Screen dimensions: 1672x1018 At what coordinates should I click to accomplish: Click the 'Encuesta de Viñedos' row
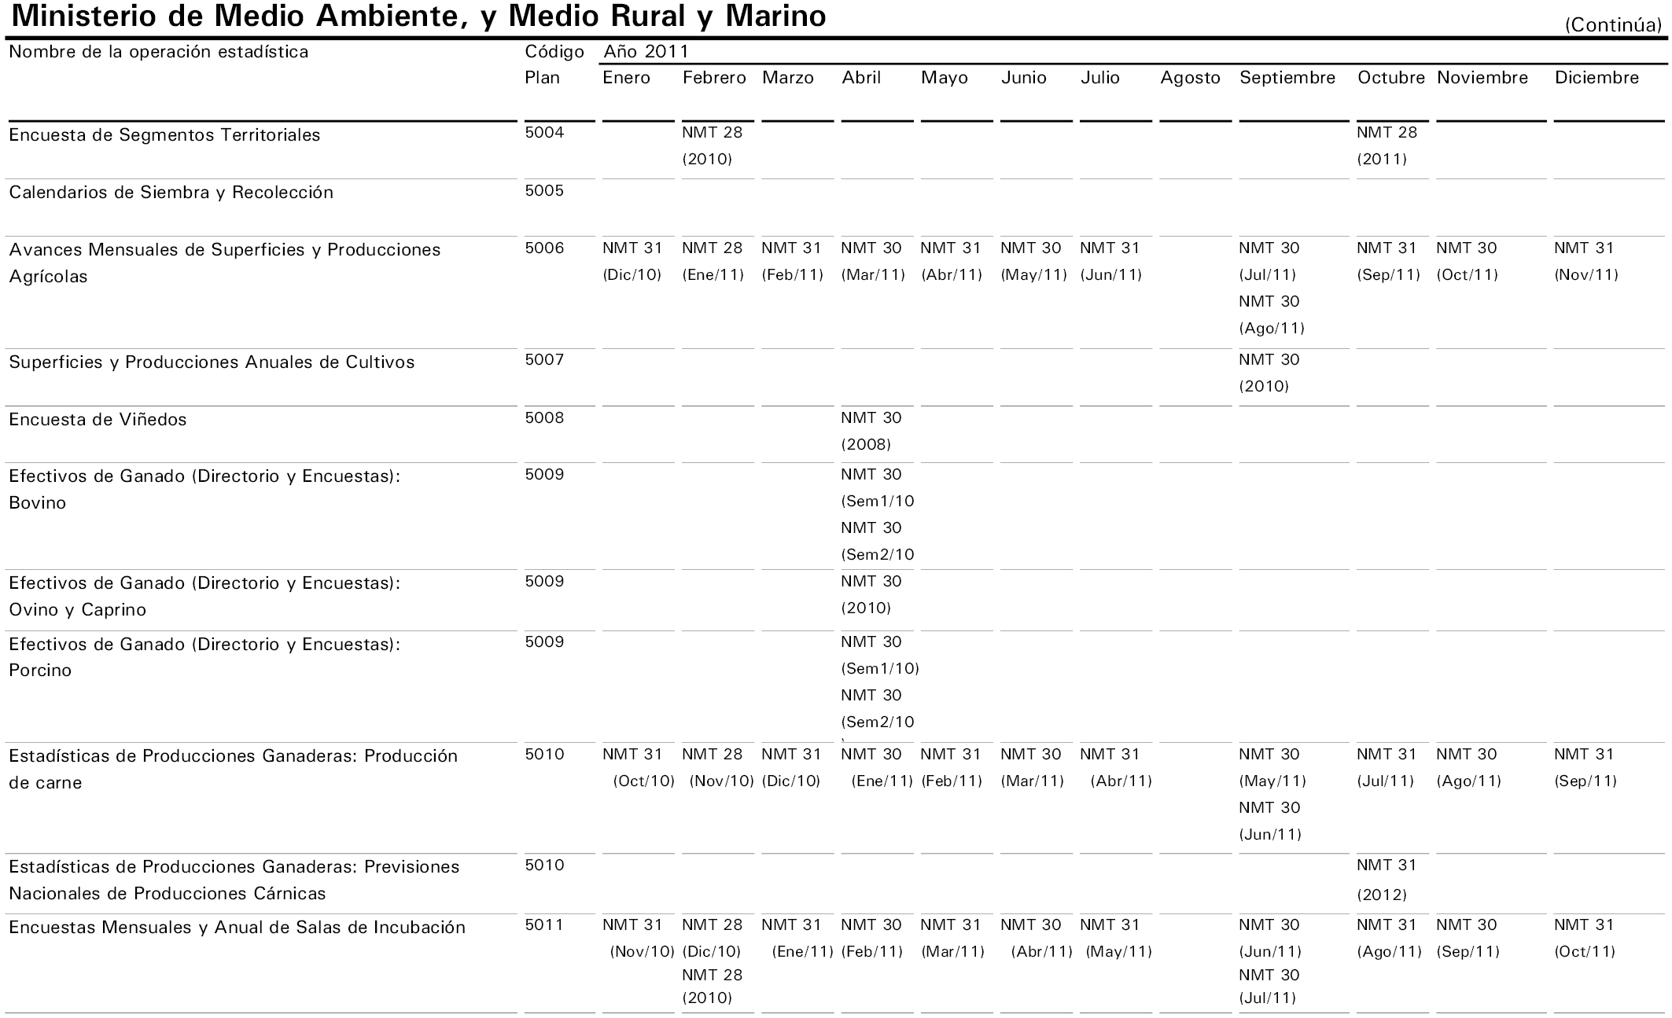98,420
